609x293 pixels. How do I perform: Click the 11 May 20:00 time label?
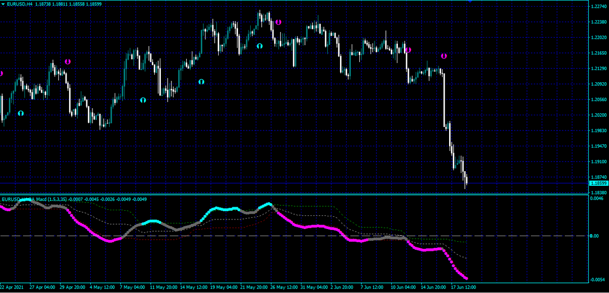point(163,287)
